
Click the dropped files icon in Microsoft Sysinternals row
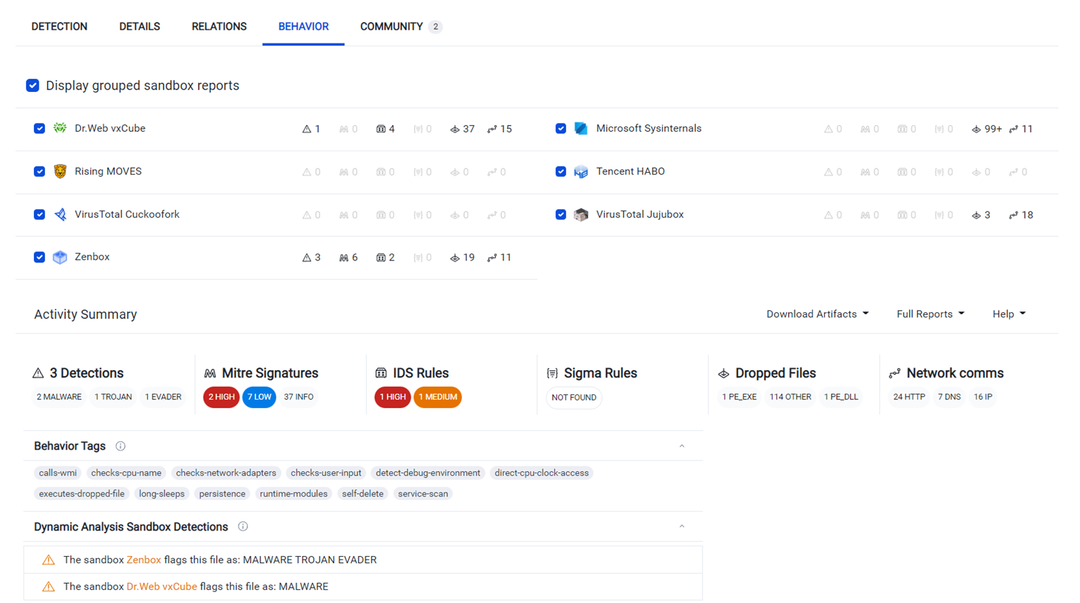pos(976,129)
